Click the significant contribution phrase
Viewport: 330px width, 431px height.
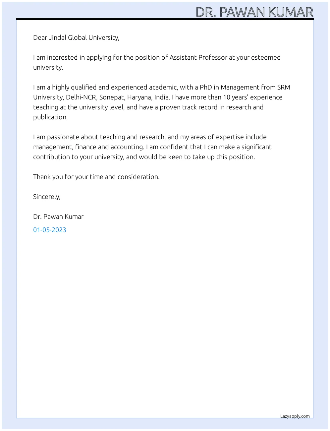[x=256, y=147]
